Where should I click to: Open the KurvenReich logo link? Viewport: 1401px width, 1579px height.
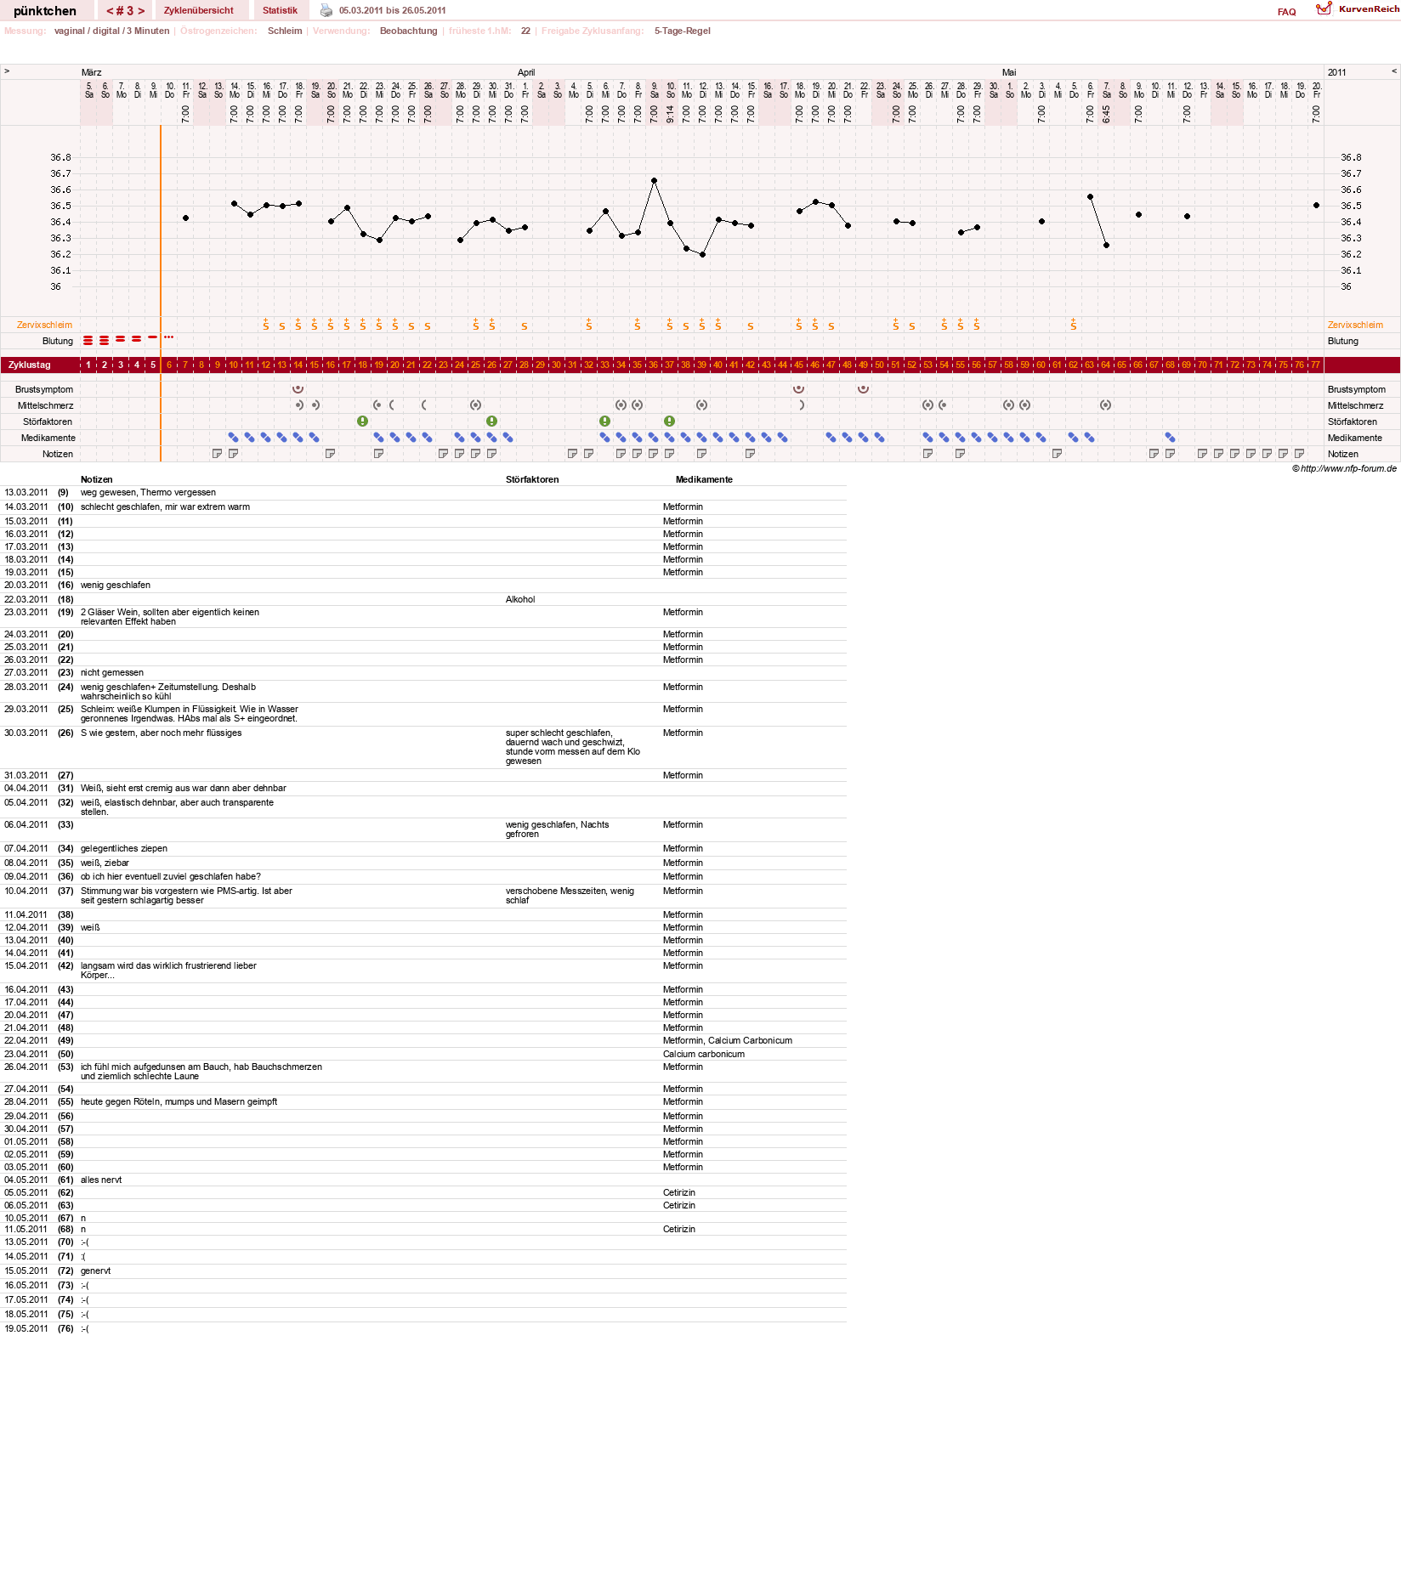1357,8
